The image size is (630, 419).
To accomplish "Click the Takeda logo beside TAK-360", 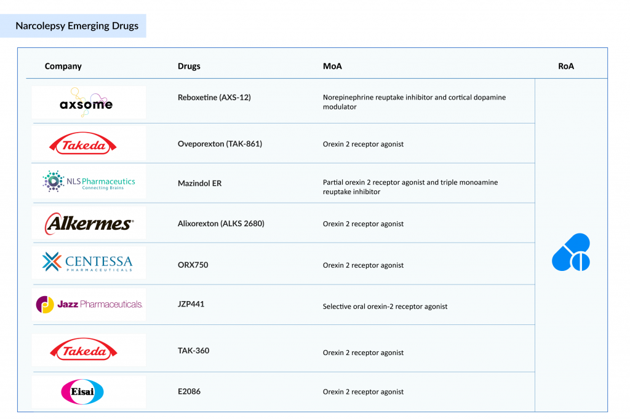I will tap(83, 349).
